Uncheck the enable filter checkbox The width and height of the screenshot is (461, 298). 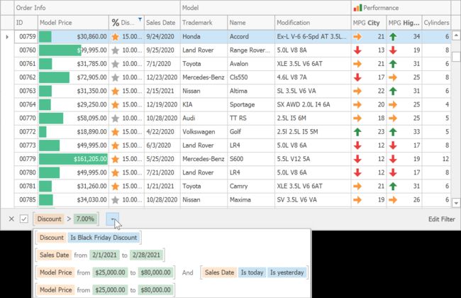24,219
